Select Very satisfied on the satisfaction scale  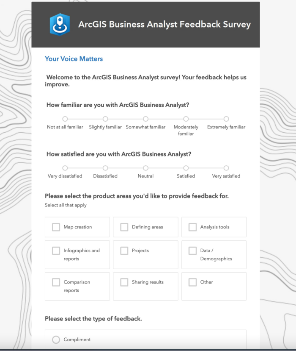tap(226, 168)
